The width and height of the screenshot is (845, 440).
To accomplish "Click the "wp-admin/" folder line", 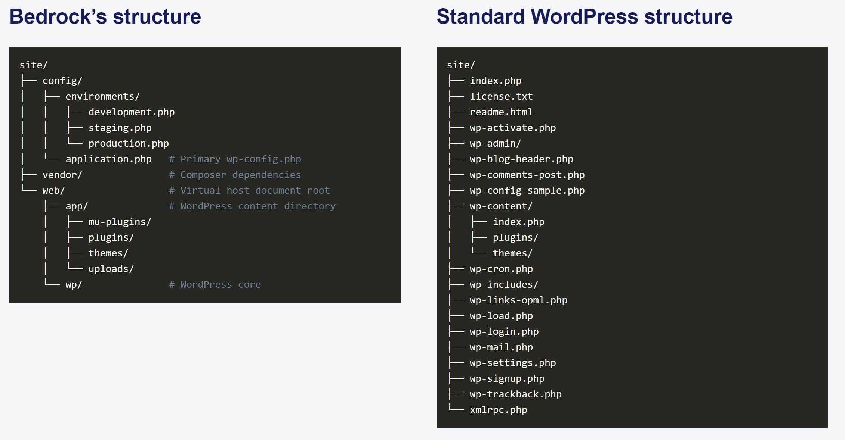I will click(495, 143).
